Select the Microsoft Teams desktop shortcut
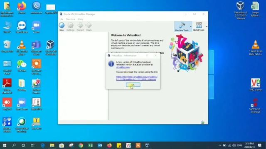The image size is (266, 149). click(x=36, y=48)
